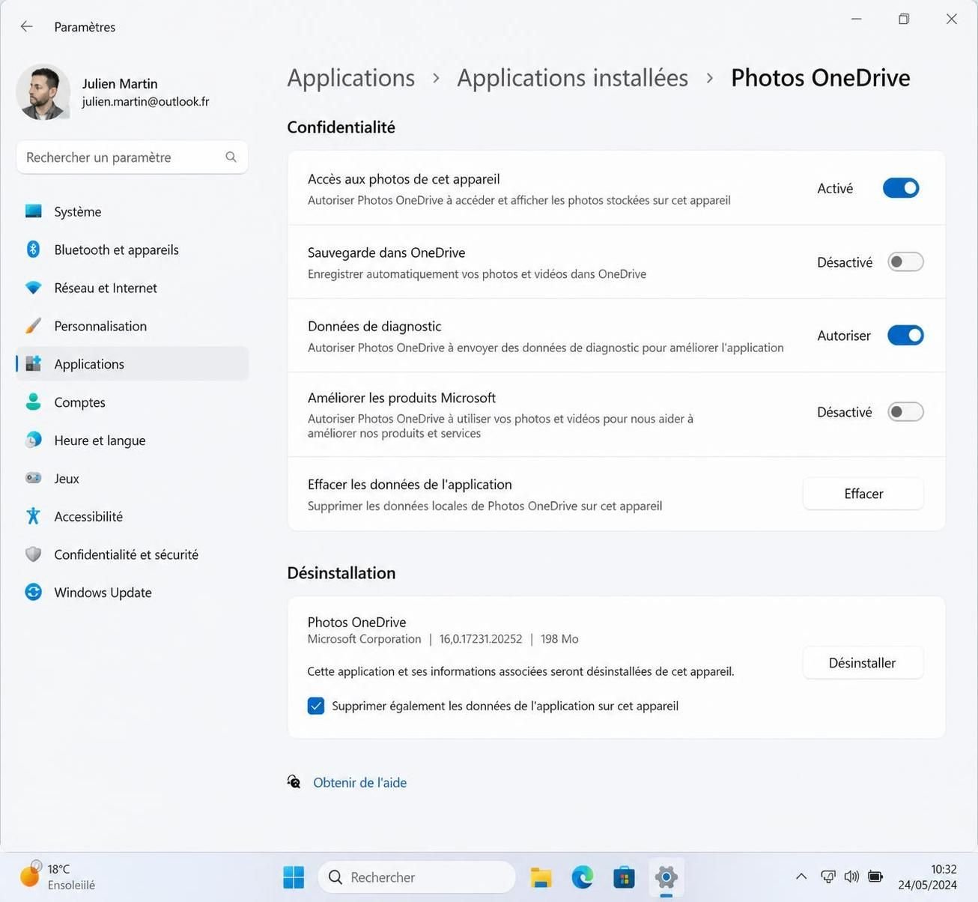Select Accessibilité label in sidebar
This screenshot has width=978, height=902.
[x=88, y=516]
